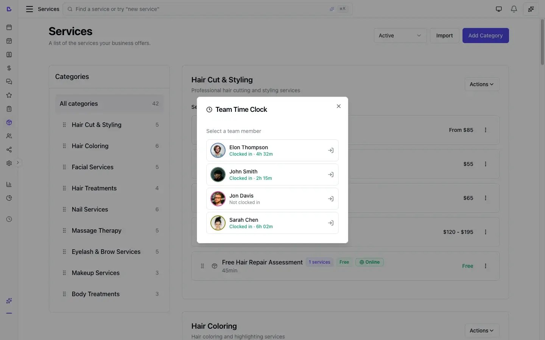The width and height of the screenshot is (545, 340).
Task: Open the kebab menu for From $85 service
Action: pyautogui.click(x=486, y=130)
